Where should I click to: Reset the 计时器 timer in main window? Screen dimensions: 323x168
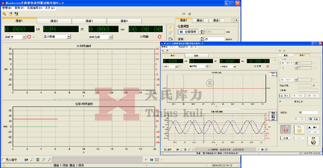160,37
